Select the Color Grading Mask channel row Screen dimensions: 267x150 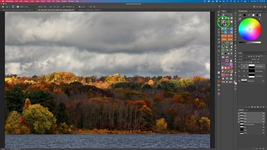pyautogui.click(x=252, y=125)
